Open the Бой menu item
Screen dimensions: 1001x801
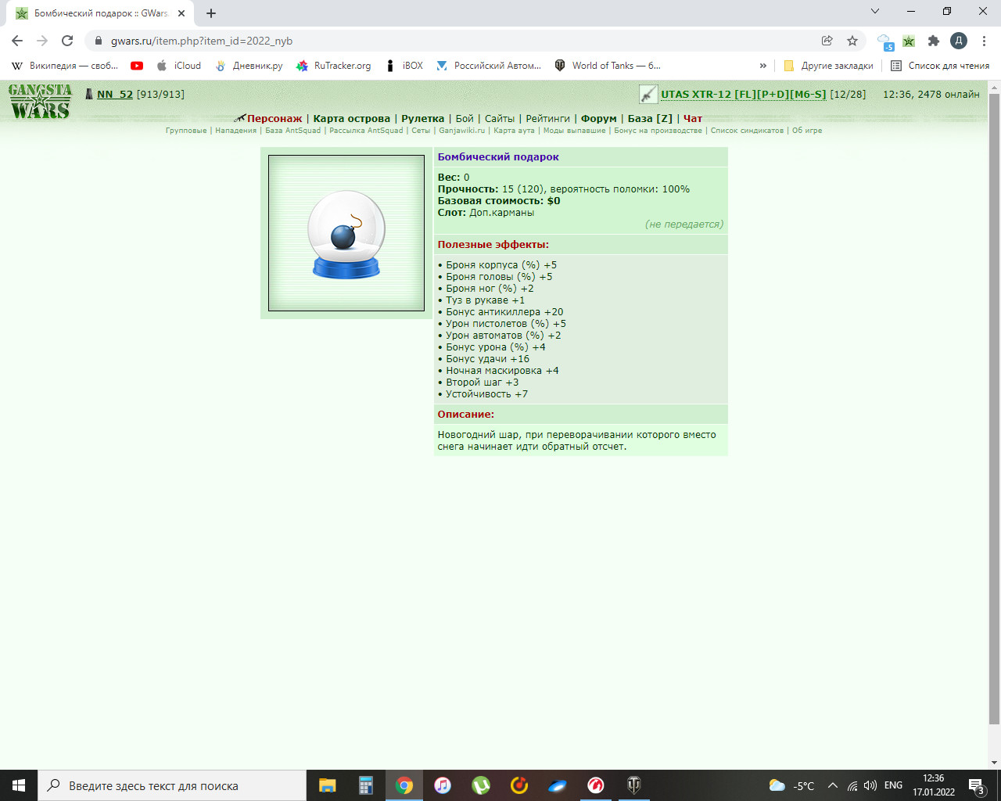click(x=465, y=119)
